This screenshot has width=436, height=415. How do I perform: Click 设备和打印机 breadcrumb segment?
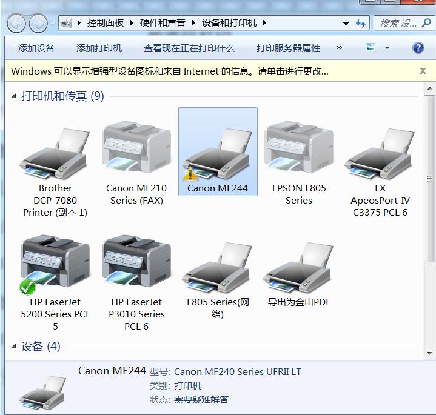tap(229, 23)
